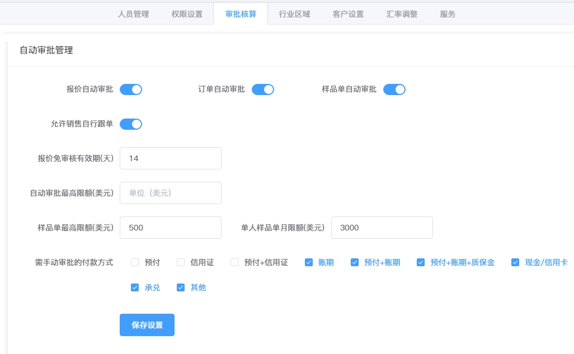Go to the 客户设置 tab

348,14
